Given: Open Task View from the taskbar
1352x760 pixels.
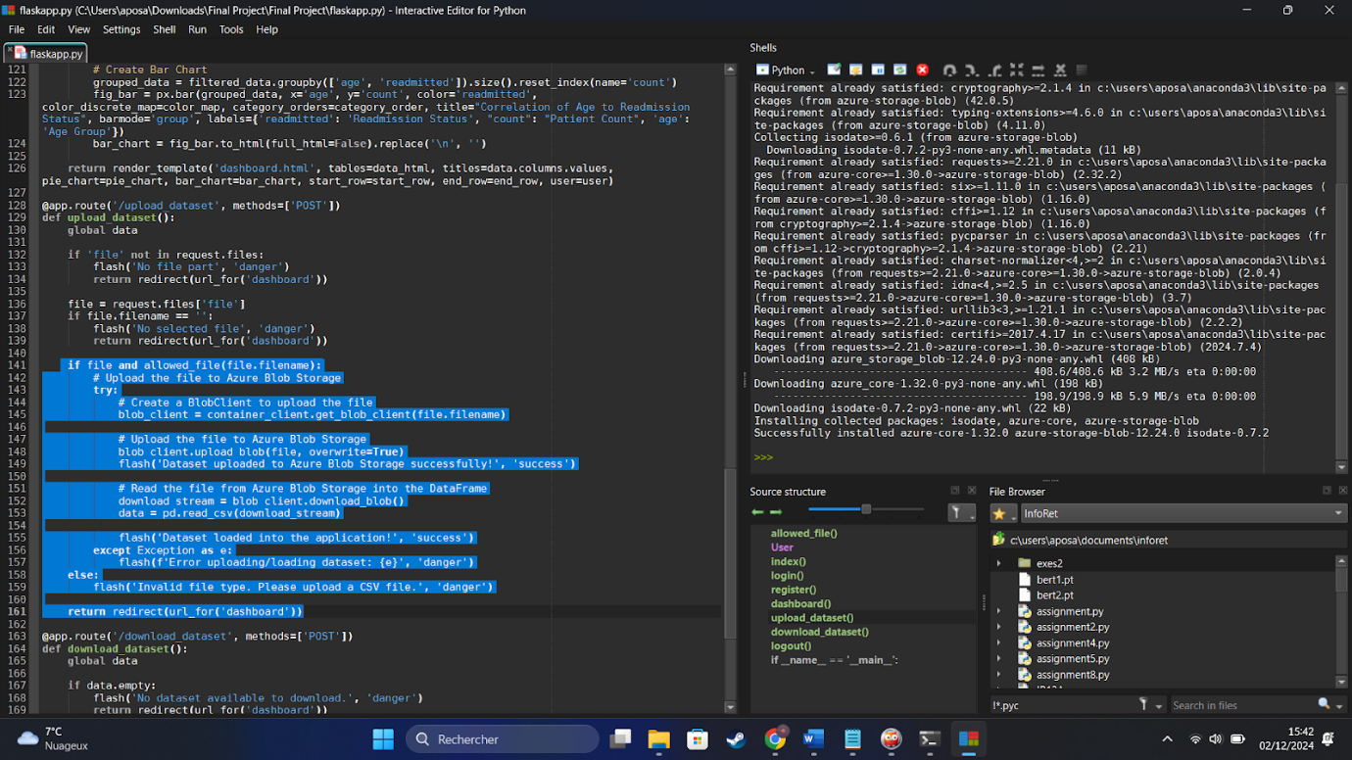Looking at the screenshot, I should click(x=620, y=738).
